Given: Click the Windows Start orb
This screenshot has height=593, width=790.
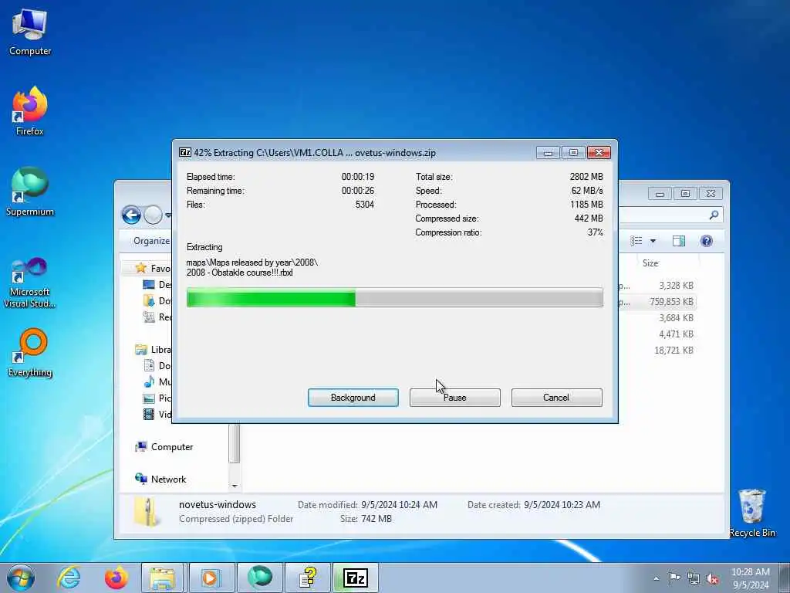Looking at the screenshot, I should (21, 578).
